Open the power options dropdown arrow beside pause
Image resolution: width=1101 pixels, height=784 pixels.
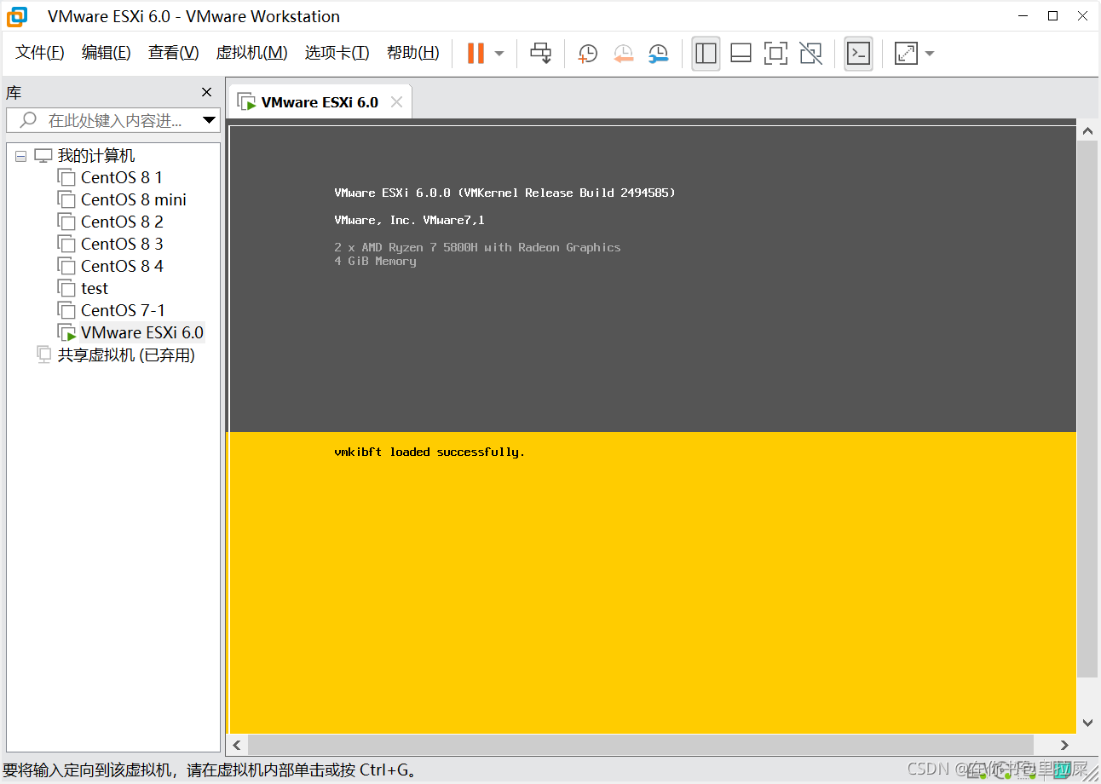(499, 54)
